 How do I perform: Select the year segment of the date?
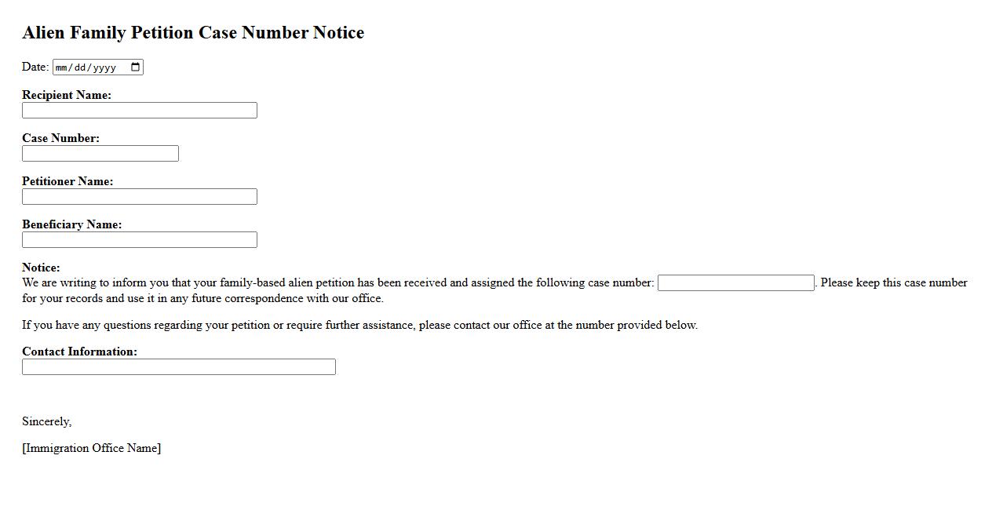(104, 67)
